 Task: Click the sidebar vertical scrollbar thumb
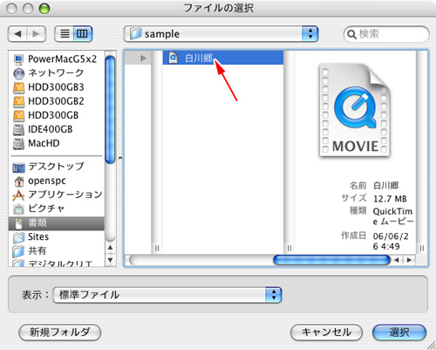click(110, 110)
